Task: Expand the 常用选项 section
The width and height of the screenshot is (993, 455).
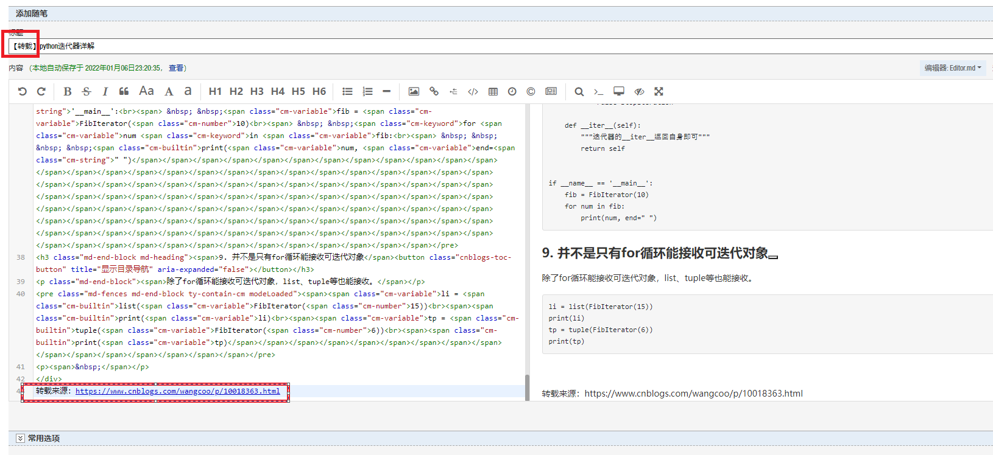Action: pos(20,438)
